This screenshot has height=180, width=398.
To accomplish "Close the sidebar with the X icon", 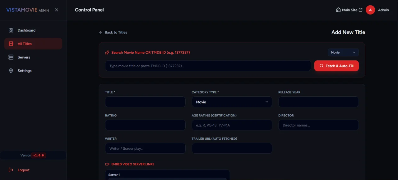I will tap(57, 10).
